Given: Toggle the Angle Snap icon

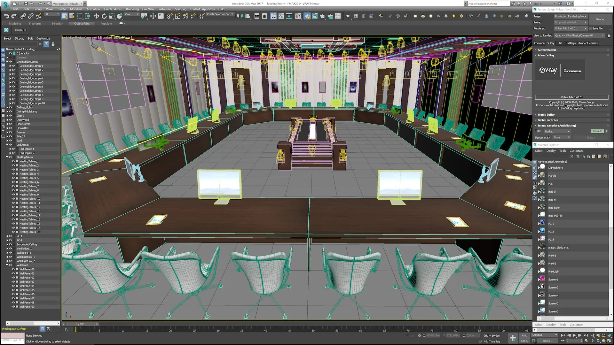Looking at the screenshot, I should pyautogui.click(x=177, y=16).
